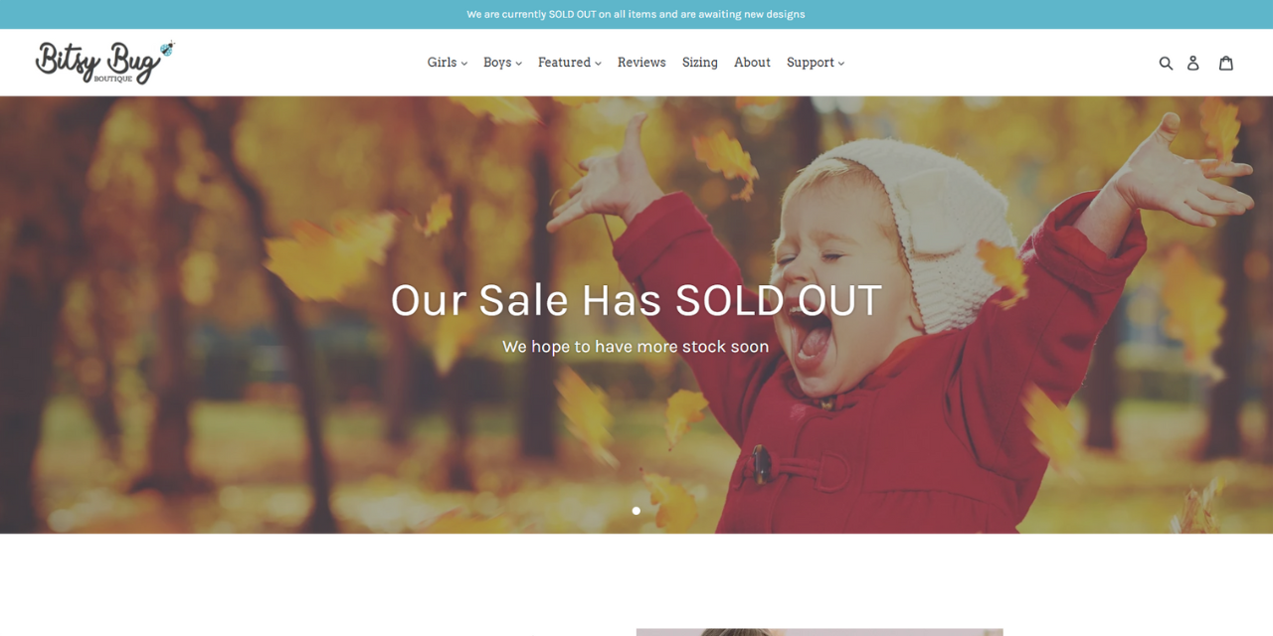Screen dimensions: 1273x636
Task: Go to the Reviews page
Action: point(641,63)
